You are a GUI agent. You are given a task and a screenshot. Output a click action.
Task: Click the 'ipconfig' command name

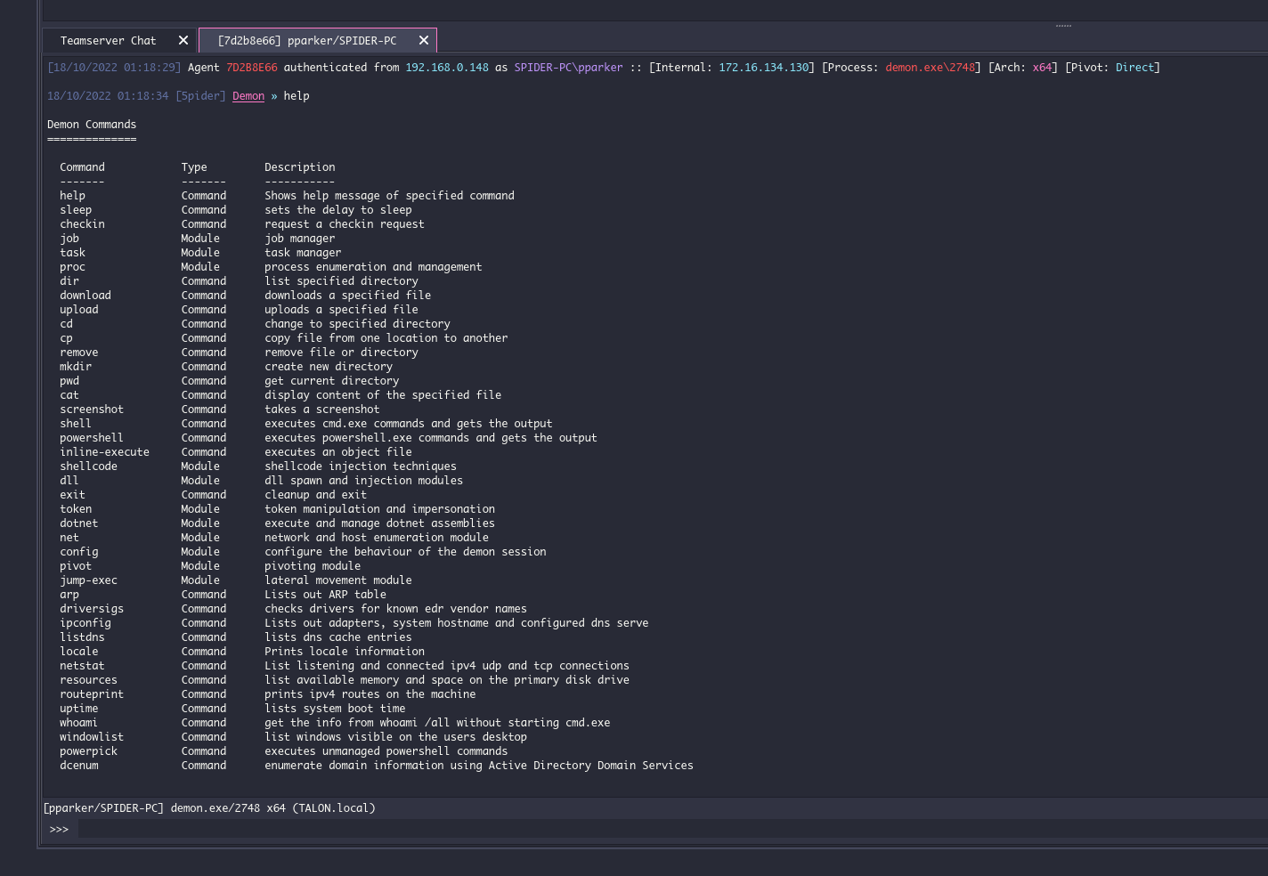[85, 623]
